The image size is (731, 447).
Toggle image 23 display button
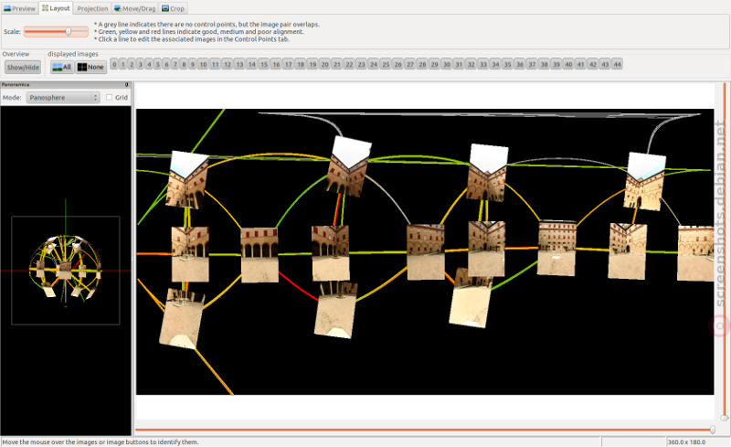click(361, 64)
